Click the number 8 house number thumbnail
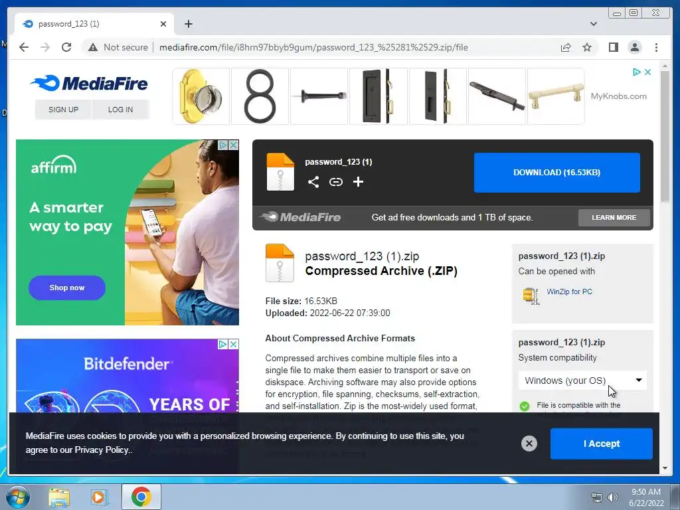680x510 pixels. point(260,96)
